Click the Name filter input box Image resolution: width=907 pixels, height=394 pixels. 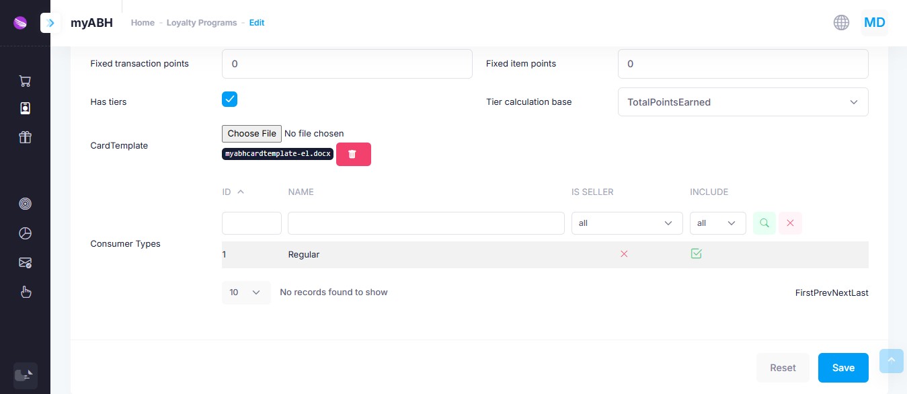[426, 223]
